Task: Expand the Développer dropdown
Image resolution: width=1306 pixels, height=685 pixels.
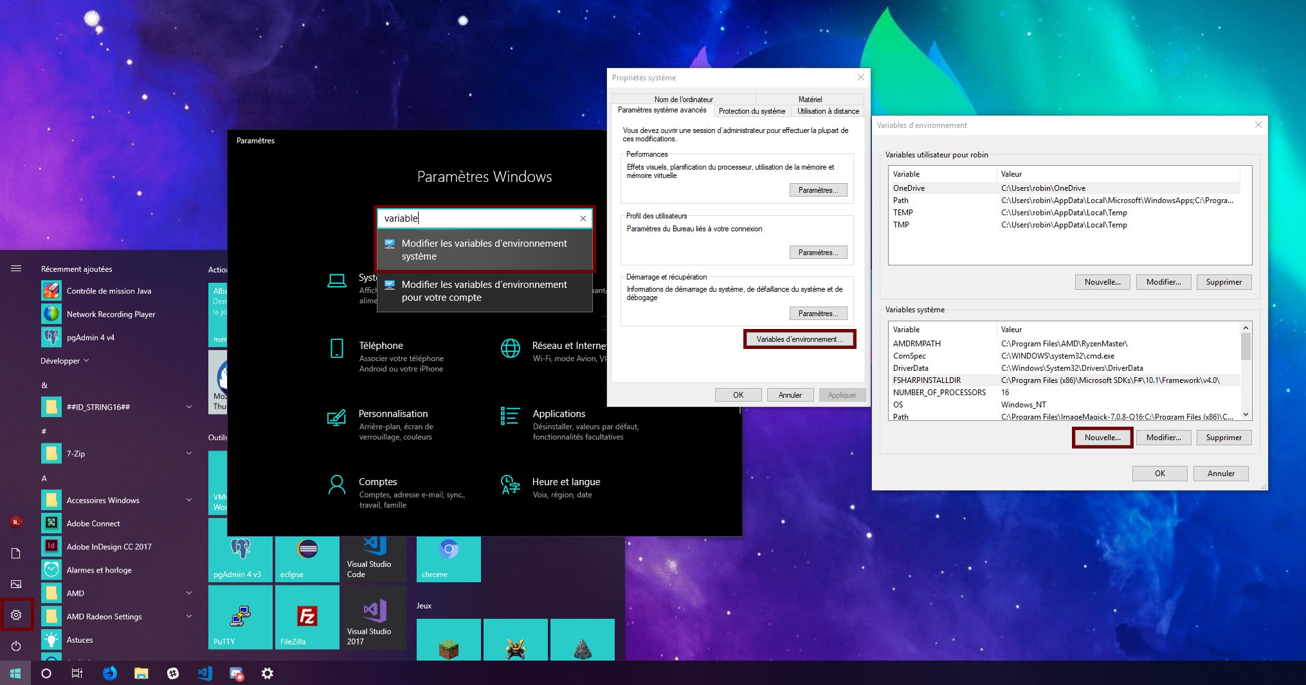Action: [x=64, y=361]
